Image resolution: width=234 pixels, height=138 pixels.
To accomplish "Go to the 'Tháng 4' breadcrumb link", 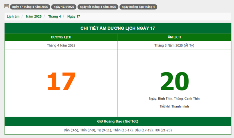I will [x=55, y=17].
